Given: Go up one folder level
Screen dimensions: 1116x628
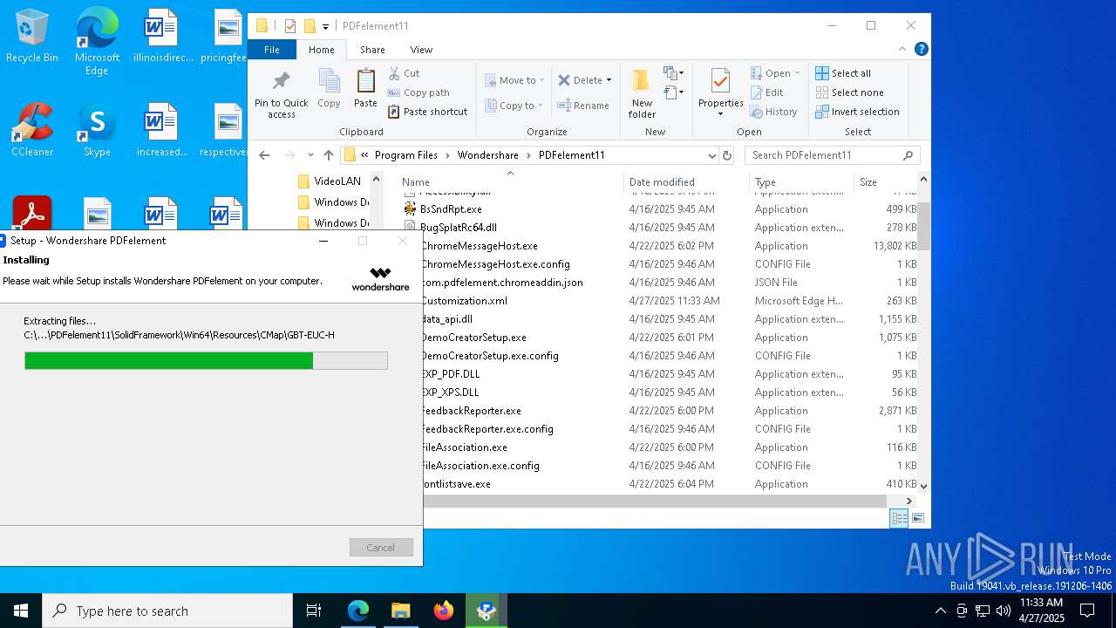Looking at the screenshot, I should (x=328, y=155).
